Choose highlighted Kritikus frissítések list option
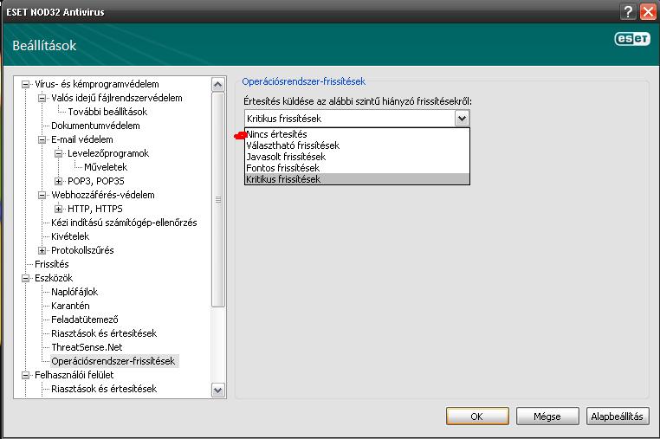This screenshot has width=660, height=439. coord(357,179)
